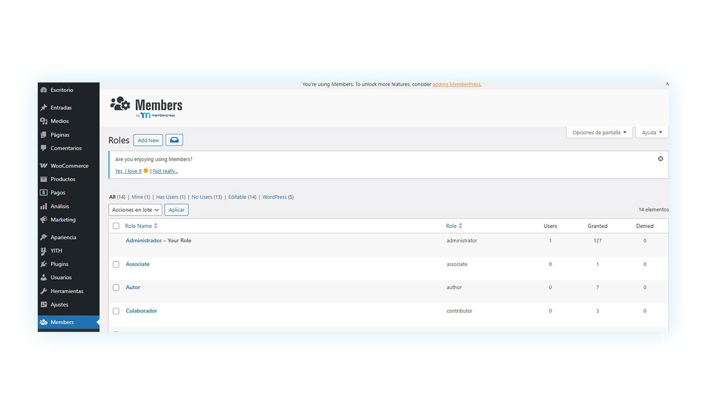Click the Escritorio dashboard icon
Viewport: 711px width, 410px height.
[x=44, y=90]
